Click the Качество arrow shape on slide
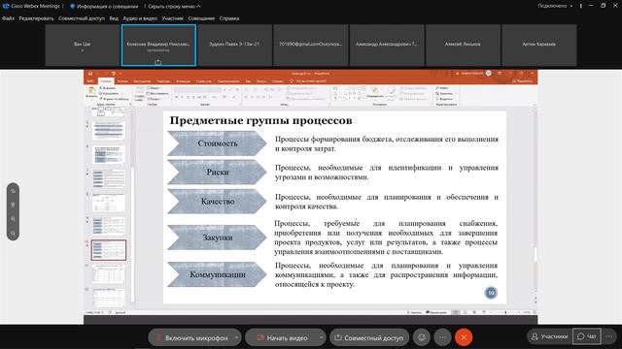The height and width of the screenshot is (349, 622). tap(217, 202)
